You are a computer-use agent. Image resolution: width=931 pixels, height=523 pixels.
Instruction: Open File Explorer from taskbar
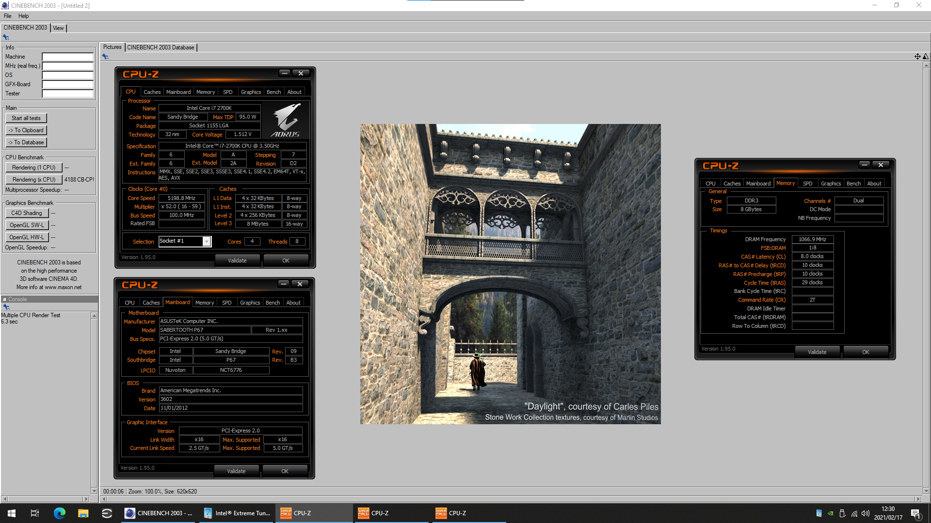click(x=83, y=513)
